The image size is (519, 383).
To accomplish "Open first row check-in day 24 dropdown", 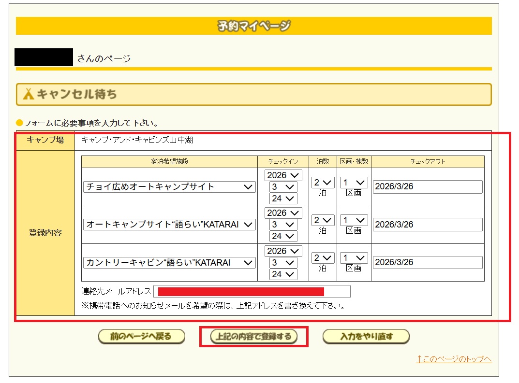I will point(283,199).
